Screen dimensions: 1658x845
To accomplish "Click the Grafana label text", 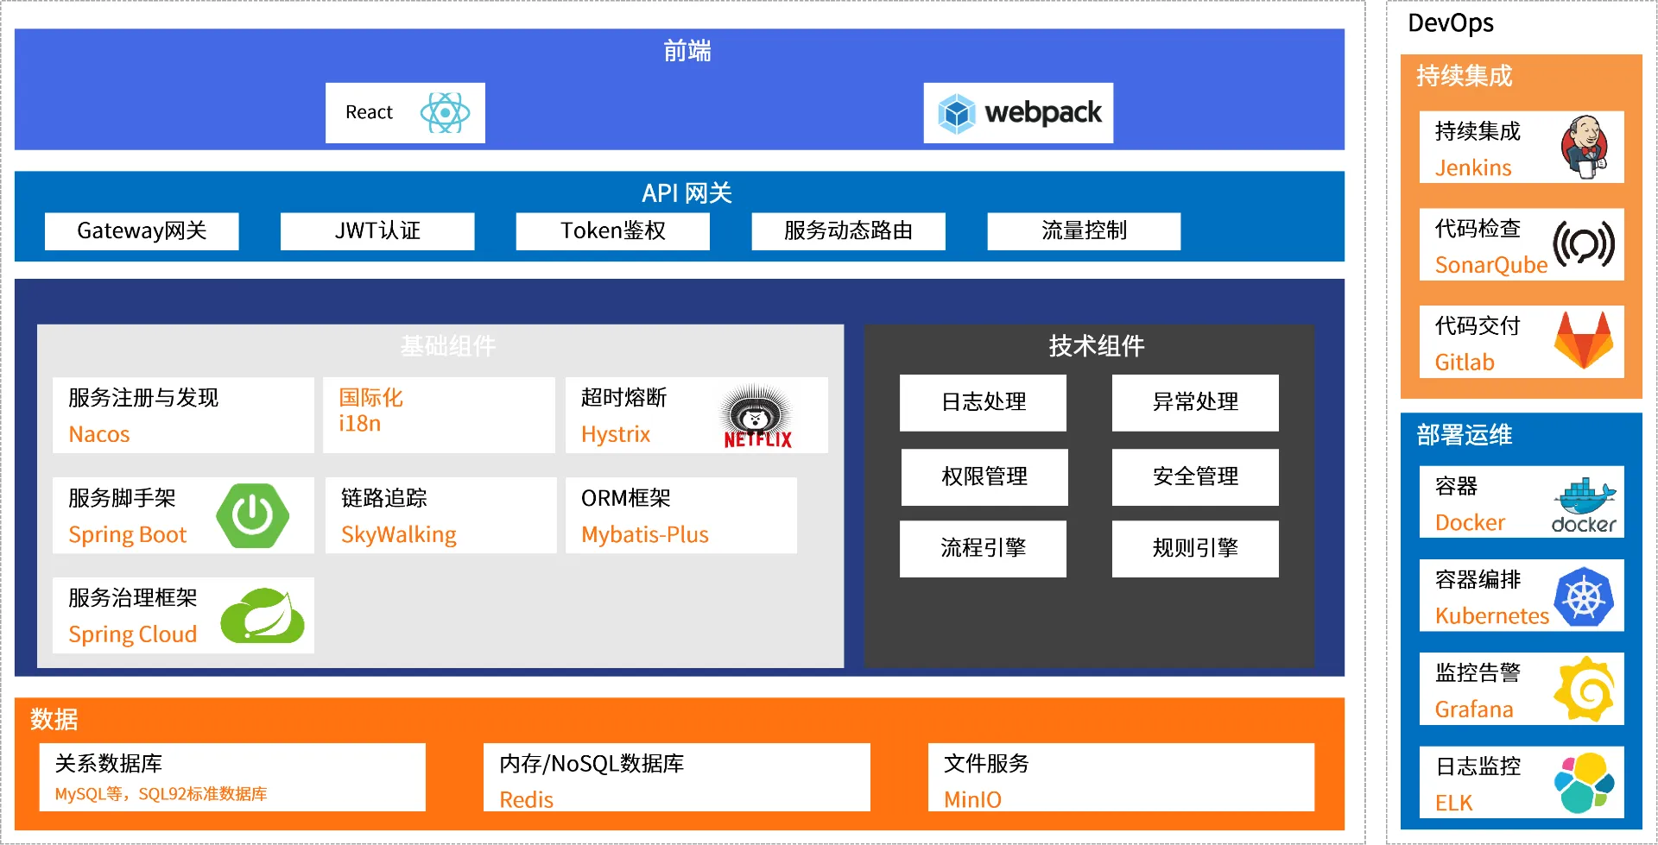I will click(1474, 709).
